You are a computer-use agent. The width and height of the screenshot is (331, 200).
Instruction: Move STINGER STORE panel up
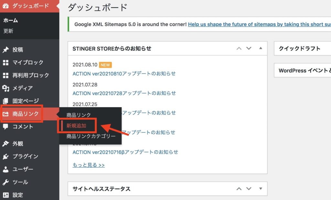coord(239,48)
